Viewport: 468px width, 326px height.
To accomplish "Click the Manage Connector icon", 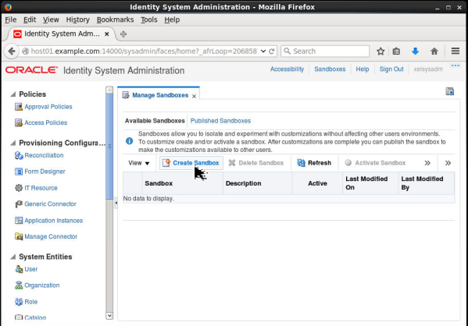I will coord(19,236).
